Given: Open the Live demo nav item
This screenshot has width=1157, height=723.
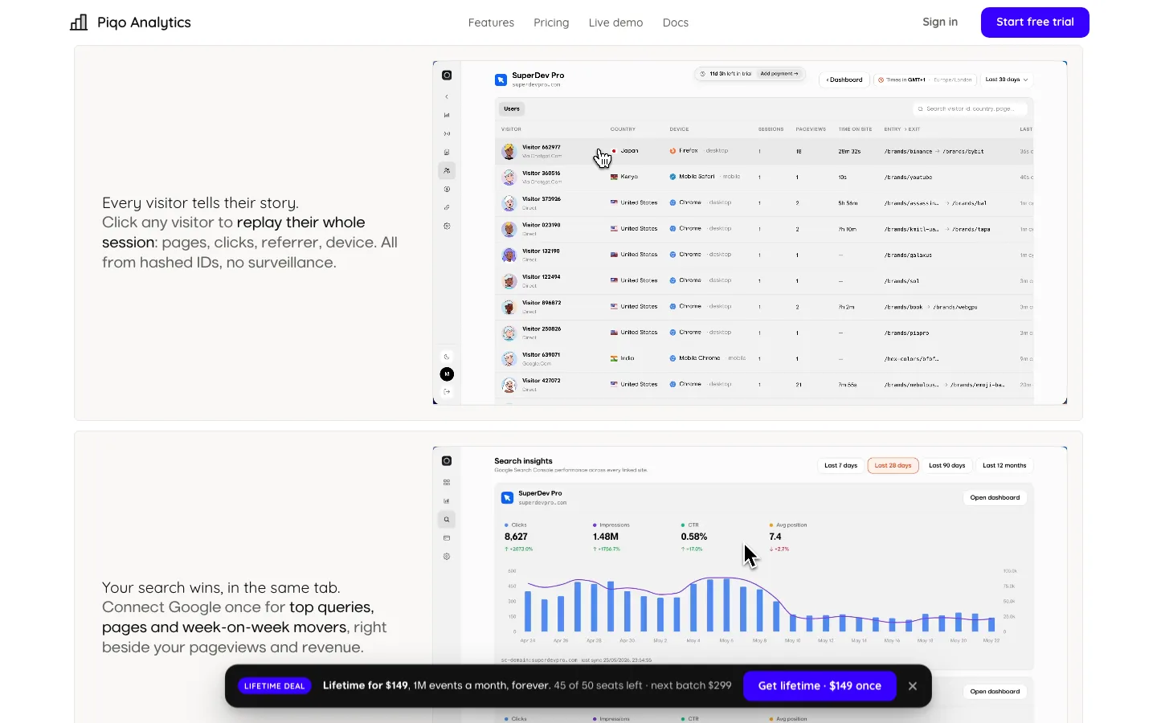Looking at the screenshot, I should pos(615,22).
